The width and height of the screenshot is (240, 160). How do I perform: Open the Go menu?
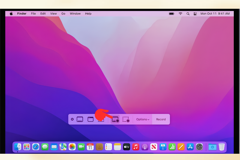click(63, 14)
